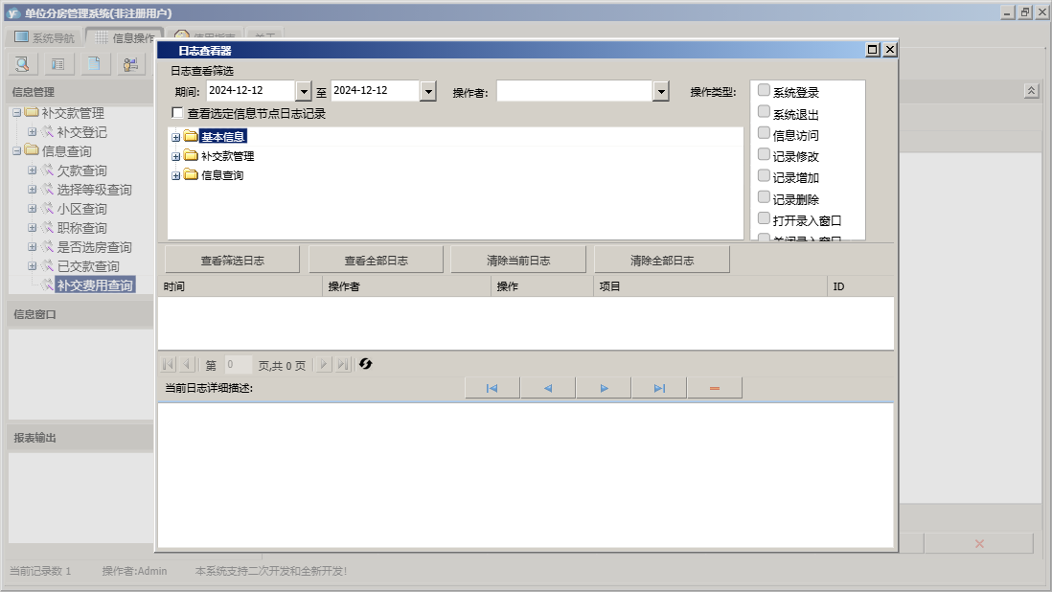
Task: Check the 系统登录 operation type
Action: point(764,90)
